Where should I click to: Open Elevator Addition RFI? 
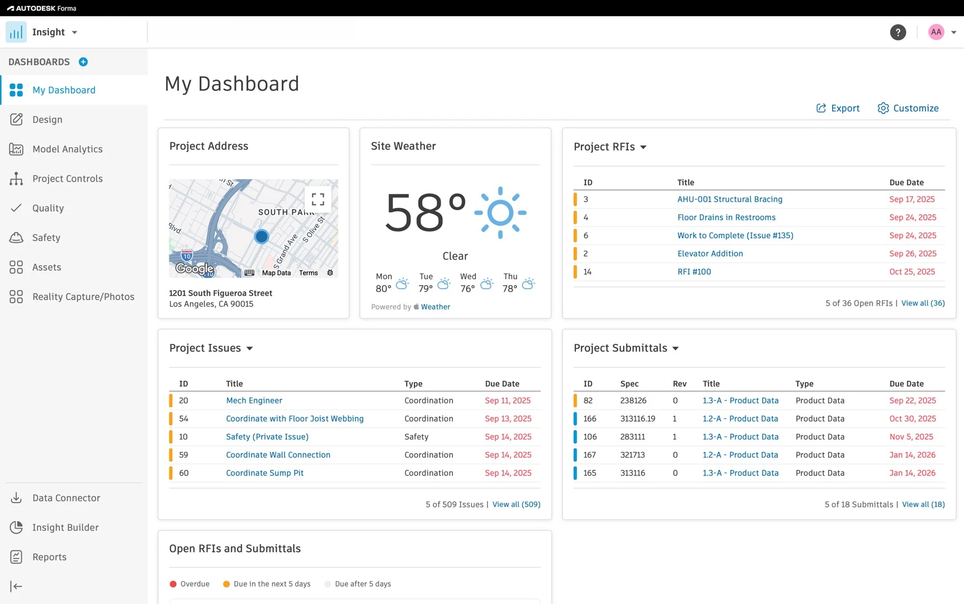click(710, 254)
